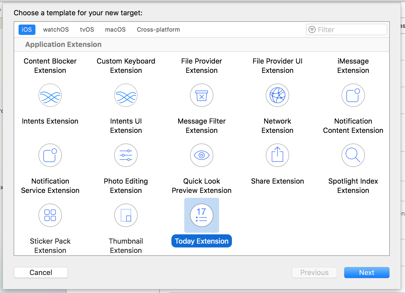Select the Intents Extension template icon
Screen dimensions: 405x293
pyautogui.click(x=50, y=95)
